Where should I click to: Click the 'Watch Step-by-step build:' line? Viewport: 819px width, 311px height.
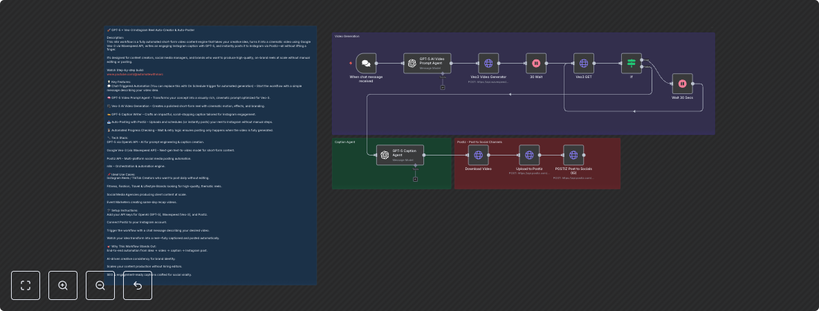tap(125, 70)
